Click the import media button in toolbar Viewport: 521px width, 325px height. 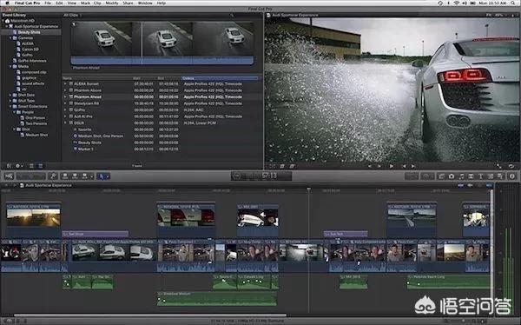click(x=9, y=176)
